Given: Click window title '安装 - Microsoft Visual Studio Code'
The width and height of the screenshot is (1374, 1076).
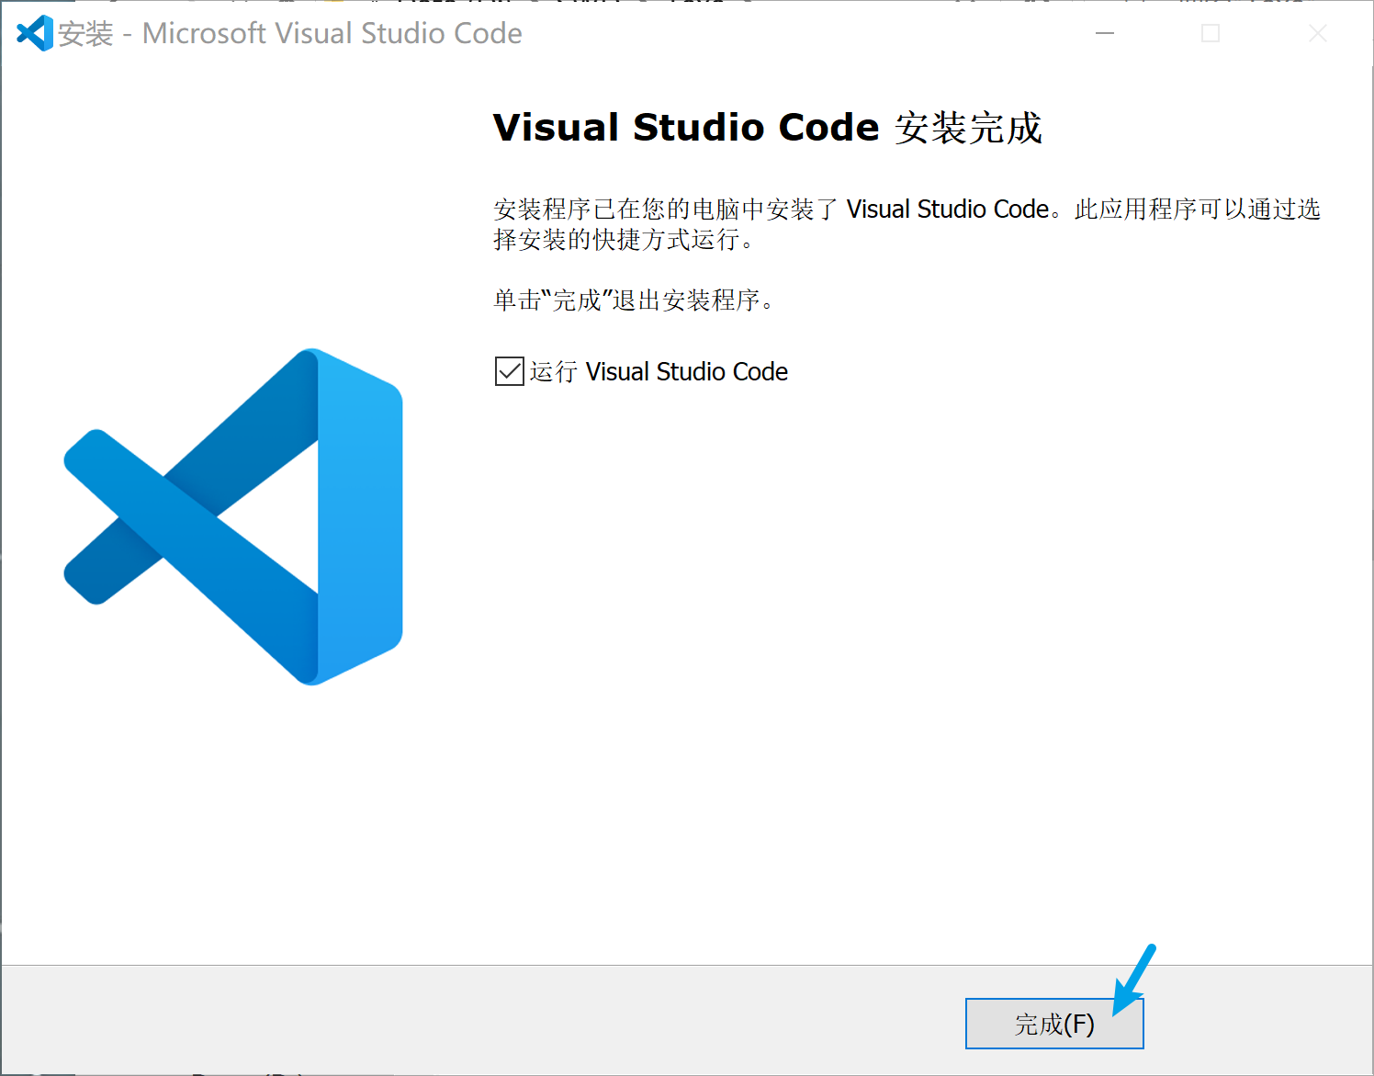Looking at the screenshot, I should point(290,34).
